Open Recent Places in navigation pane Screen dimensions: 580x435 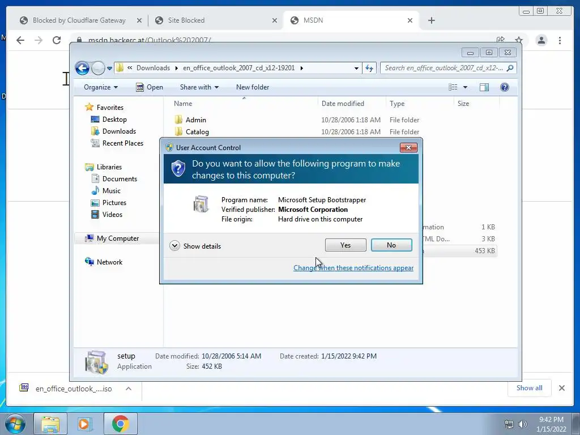tap(122, 143)
